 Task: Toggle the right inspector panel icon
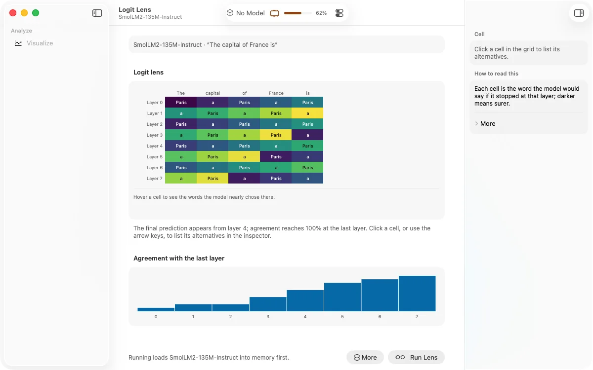(x=579, y=13)
